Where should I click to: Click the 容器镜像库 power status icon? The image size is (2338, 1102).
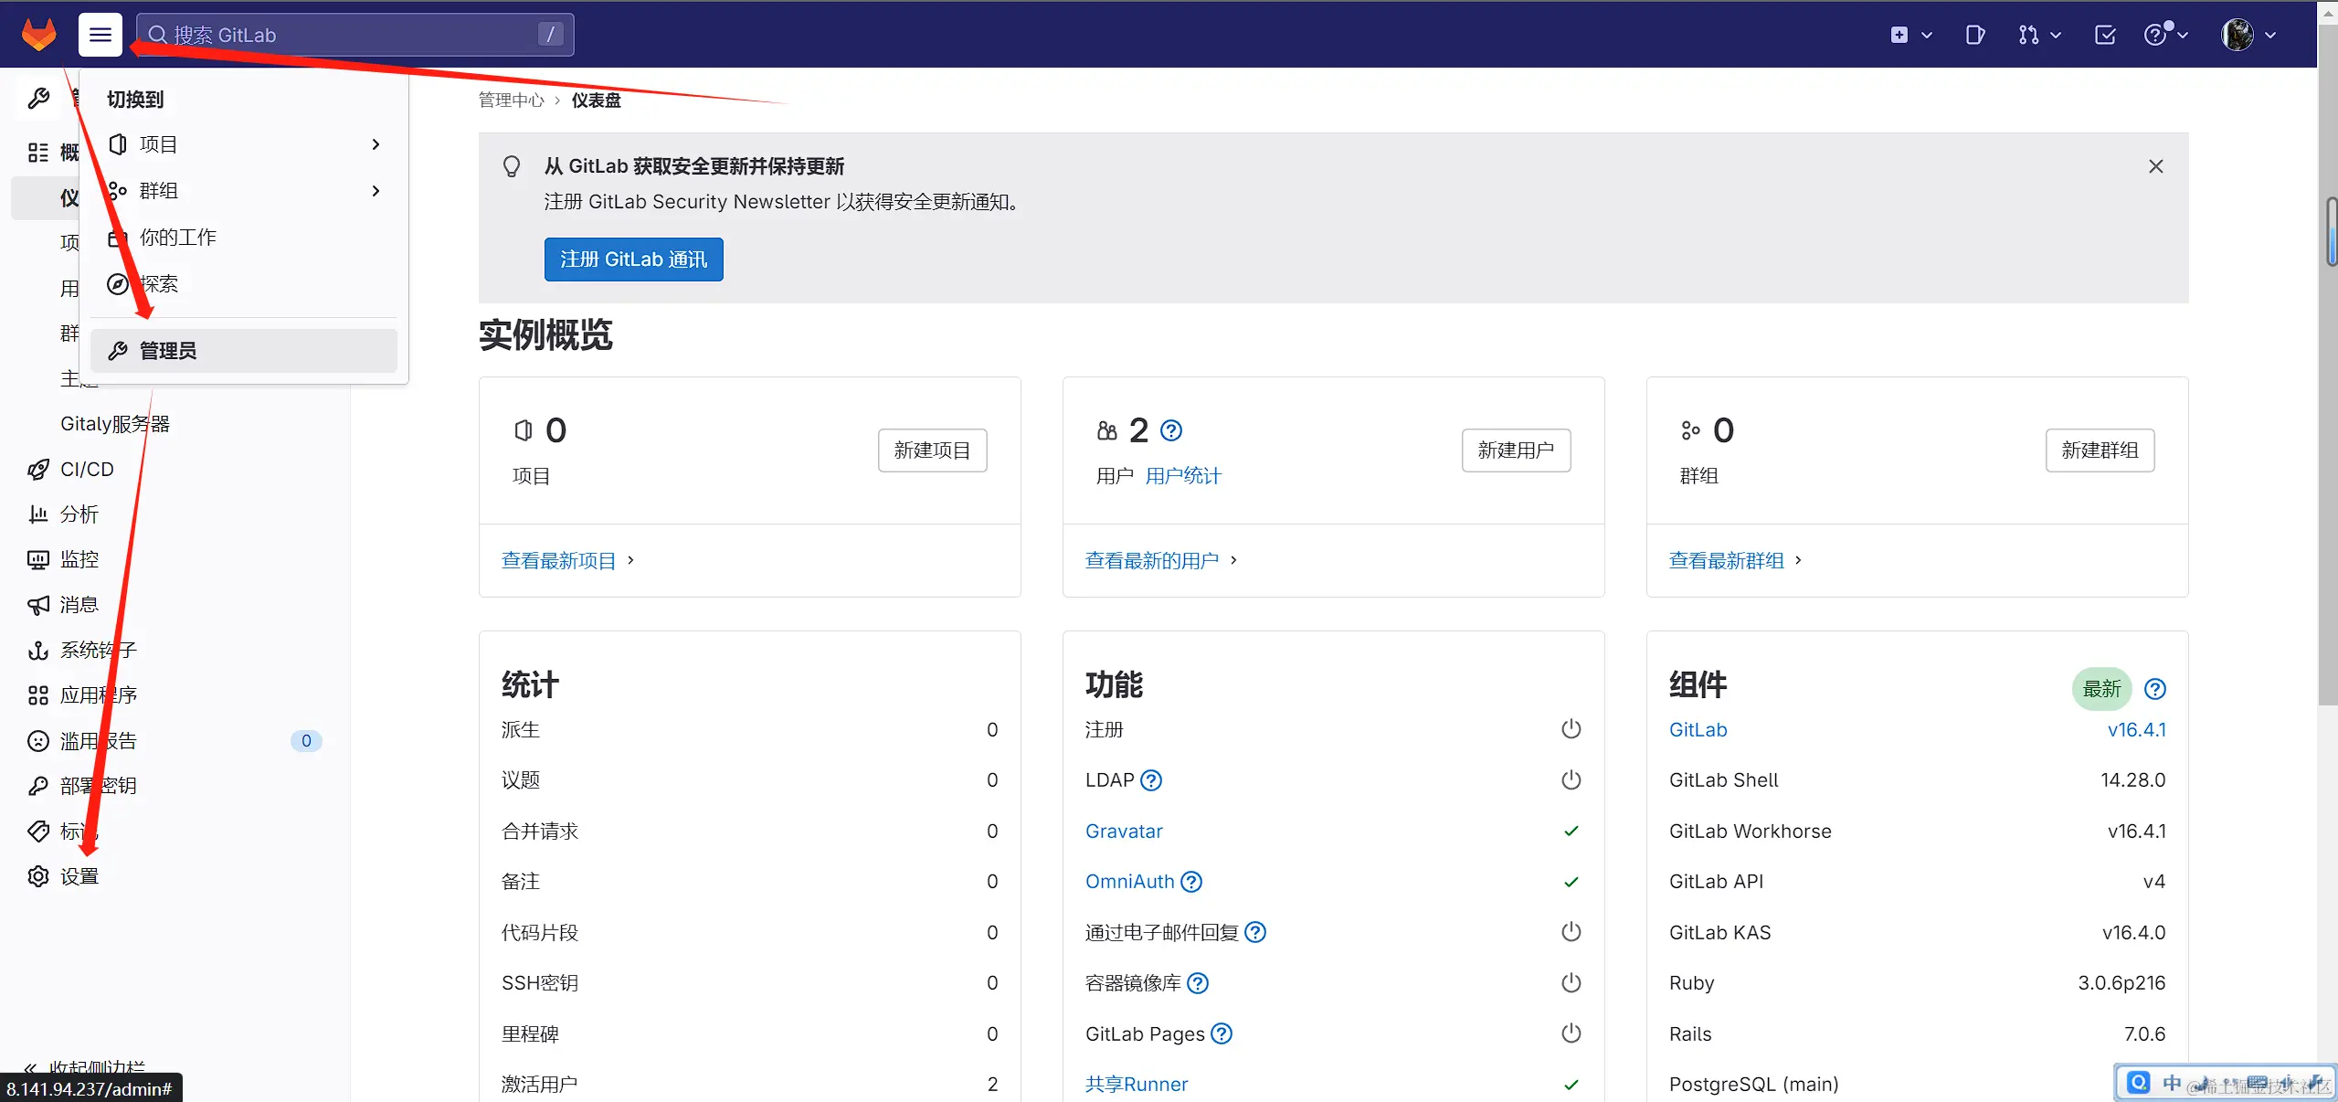click(x=1571, y=983)
